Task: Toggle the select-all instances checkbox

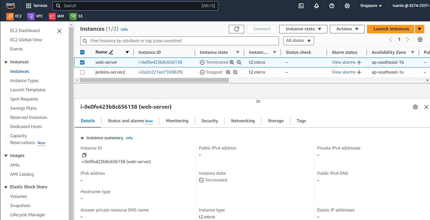Action: 82,52
